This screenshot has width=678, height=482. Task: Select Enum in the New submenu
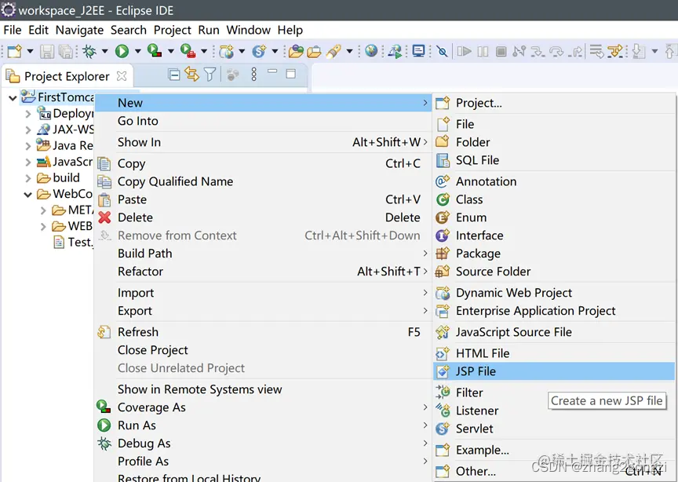point(554,217)
